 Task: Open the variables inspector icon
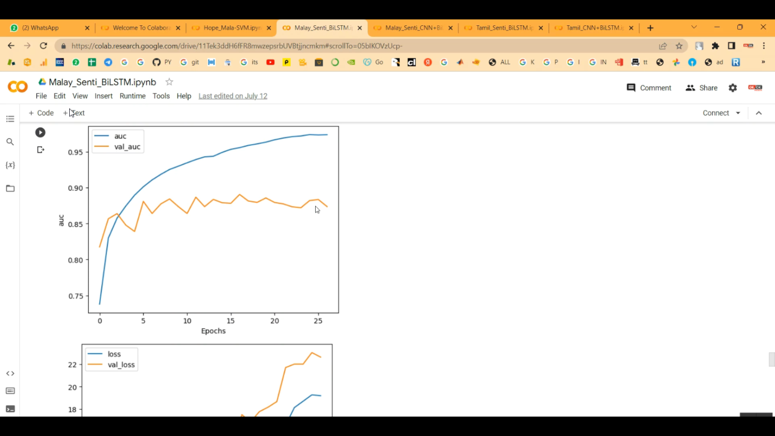tap(10, 165)
